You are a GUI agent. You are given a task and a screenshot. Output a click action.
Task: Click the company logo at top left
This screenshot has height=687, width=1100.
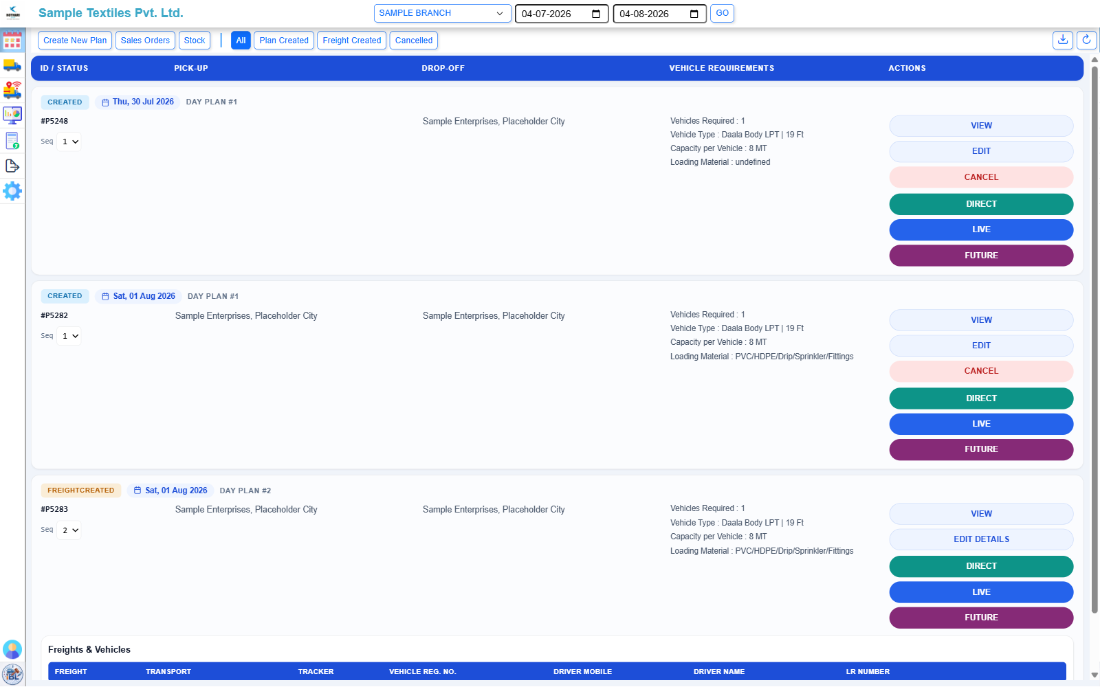point(13,13)
